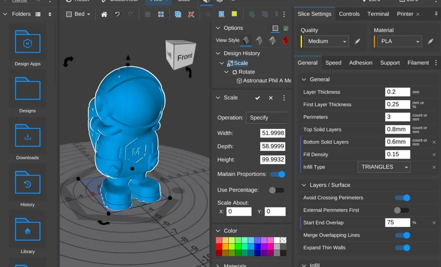Pin the settings panel with the pin icon
Image resolution: width=441 pixels, height=267 pixels.
[x=436, y=14]
